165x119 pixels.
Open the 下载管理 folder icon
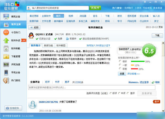pyautogui.click(x=6, y=56)
